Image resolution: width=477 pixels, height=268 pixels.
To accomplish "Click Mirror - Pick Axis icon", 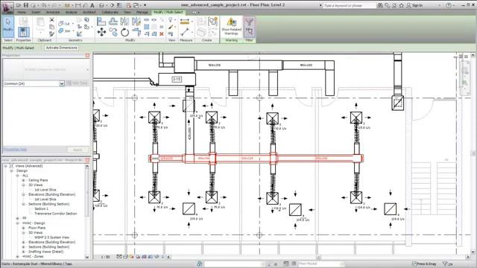I will [x=124, y=22].
